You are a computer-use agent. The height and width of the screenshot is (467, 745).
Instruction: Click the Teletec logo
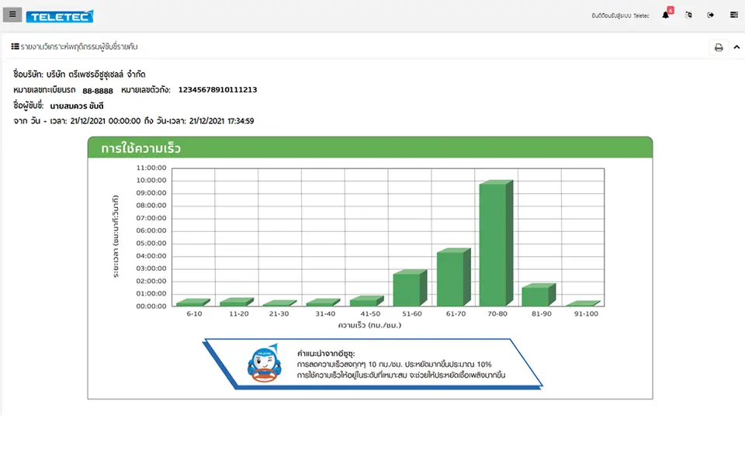tap(60, 16)
